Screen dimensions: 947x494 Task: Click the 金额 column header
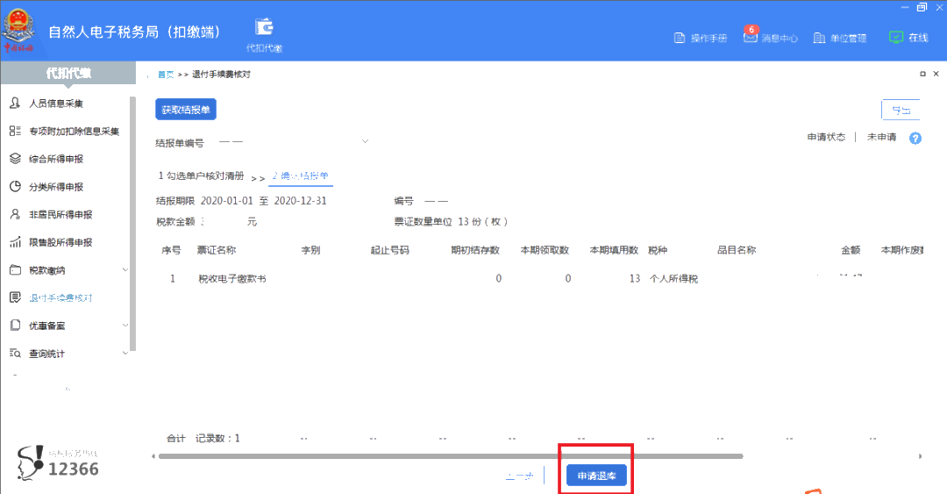(851, 250)
